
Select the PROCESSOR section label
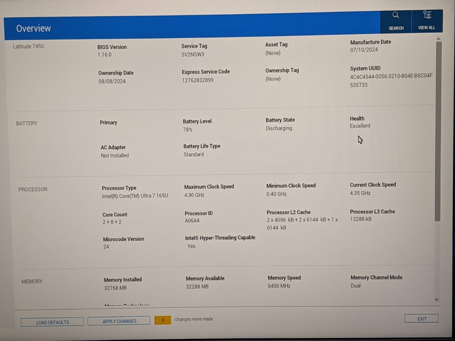[x=33, y=190]
